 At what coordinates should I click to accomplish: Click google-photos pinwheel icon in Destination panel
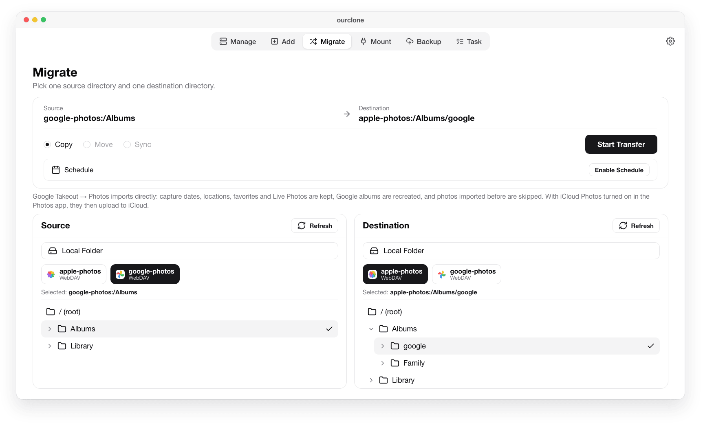coord(442,274)
